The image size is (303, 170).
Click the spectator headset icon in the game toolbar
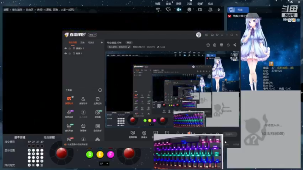click(210, 9)
